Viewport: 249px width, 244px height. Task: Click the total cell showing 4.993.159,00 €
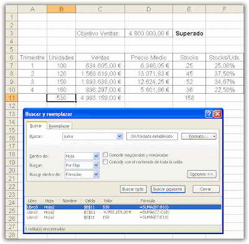[100, 98]
